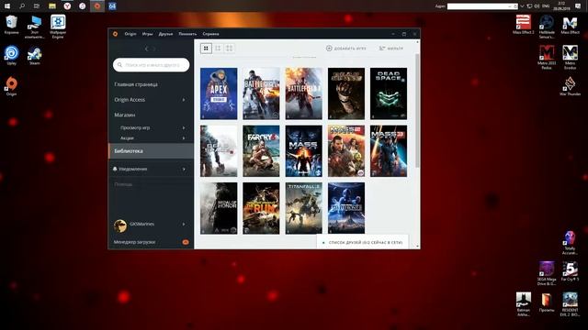The image size is (588, 330).
Task: Select the Battlefield 4 game tile
Action: 261,93
